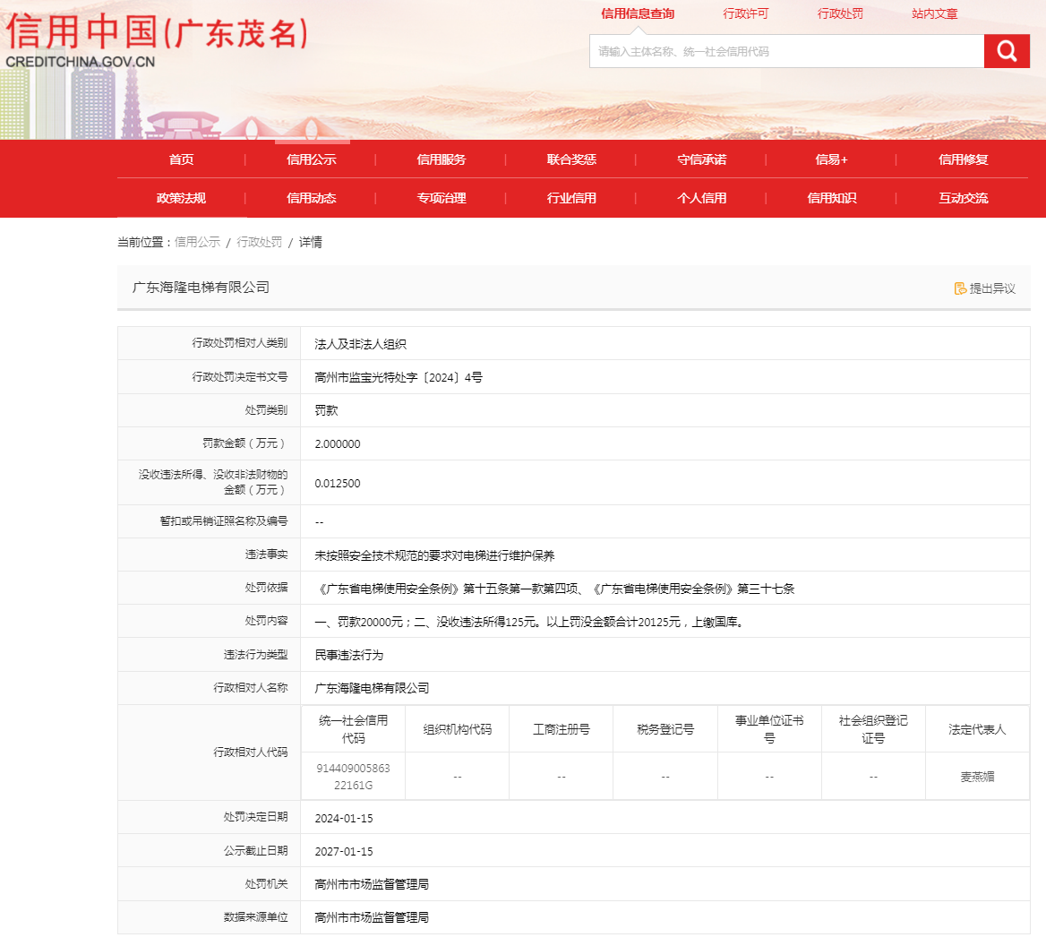Click the 民事违法行为 value

pos(349,656)
